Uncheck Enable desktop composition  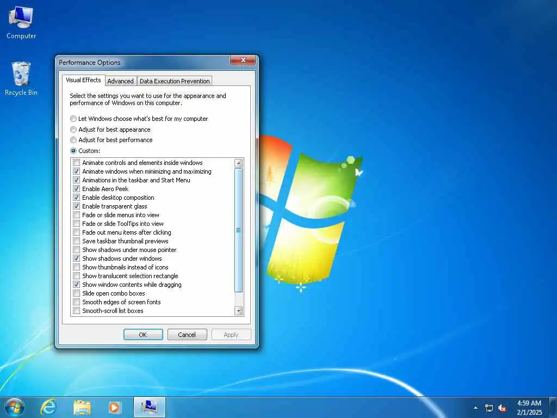click(x=76, y=198)
